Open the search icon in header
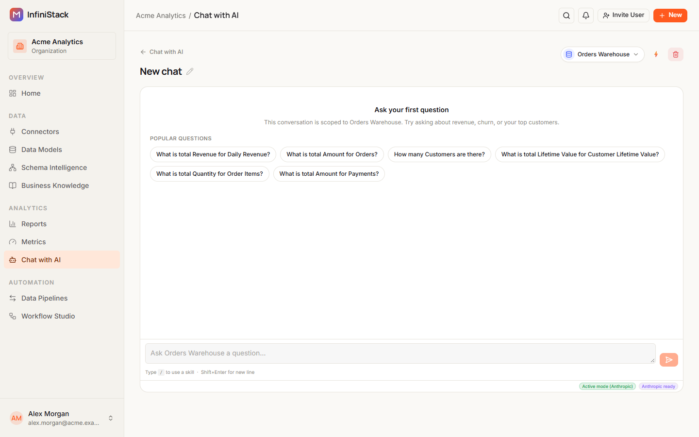699x437 pixels. click(566, 16)
